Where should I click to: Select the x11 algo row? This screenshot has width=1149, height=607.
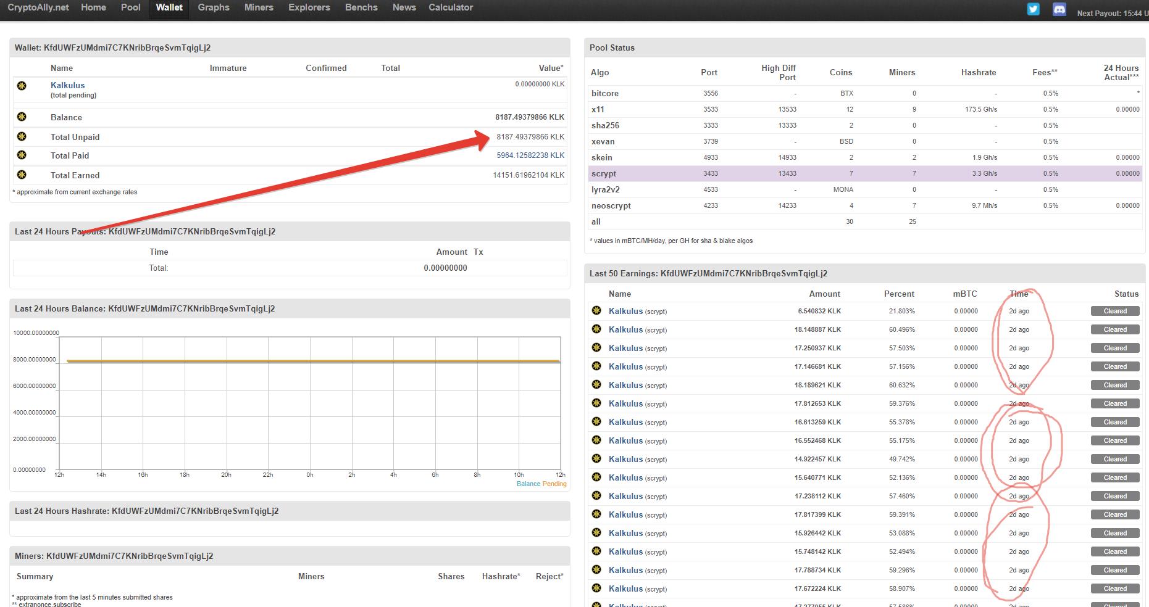point(866,109)
